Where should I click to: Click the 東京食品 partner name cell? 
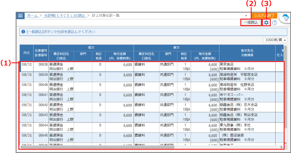coord(227,65)
